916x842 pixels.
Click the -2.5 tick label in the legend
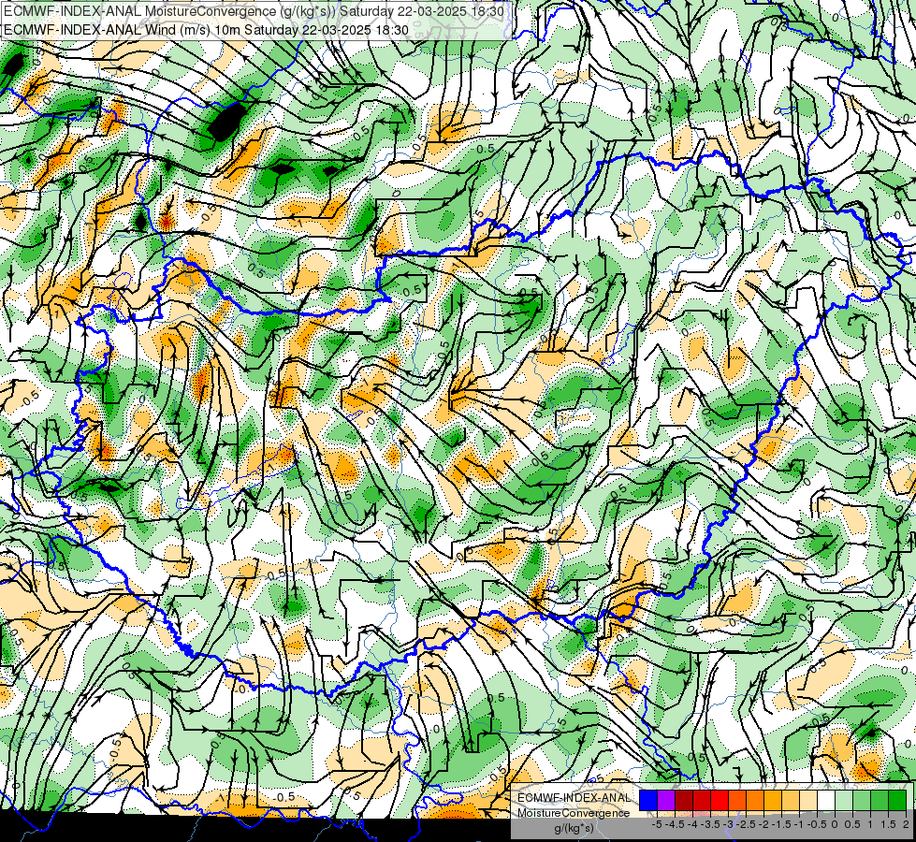point(746,824)
